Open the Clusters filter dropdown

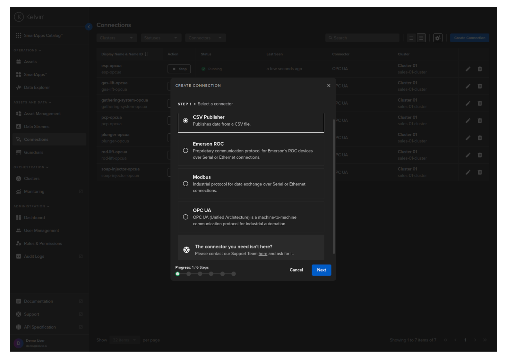click(116, 38)
